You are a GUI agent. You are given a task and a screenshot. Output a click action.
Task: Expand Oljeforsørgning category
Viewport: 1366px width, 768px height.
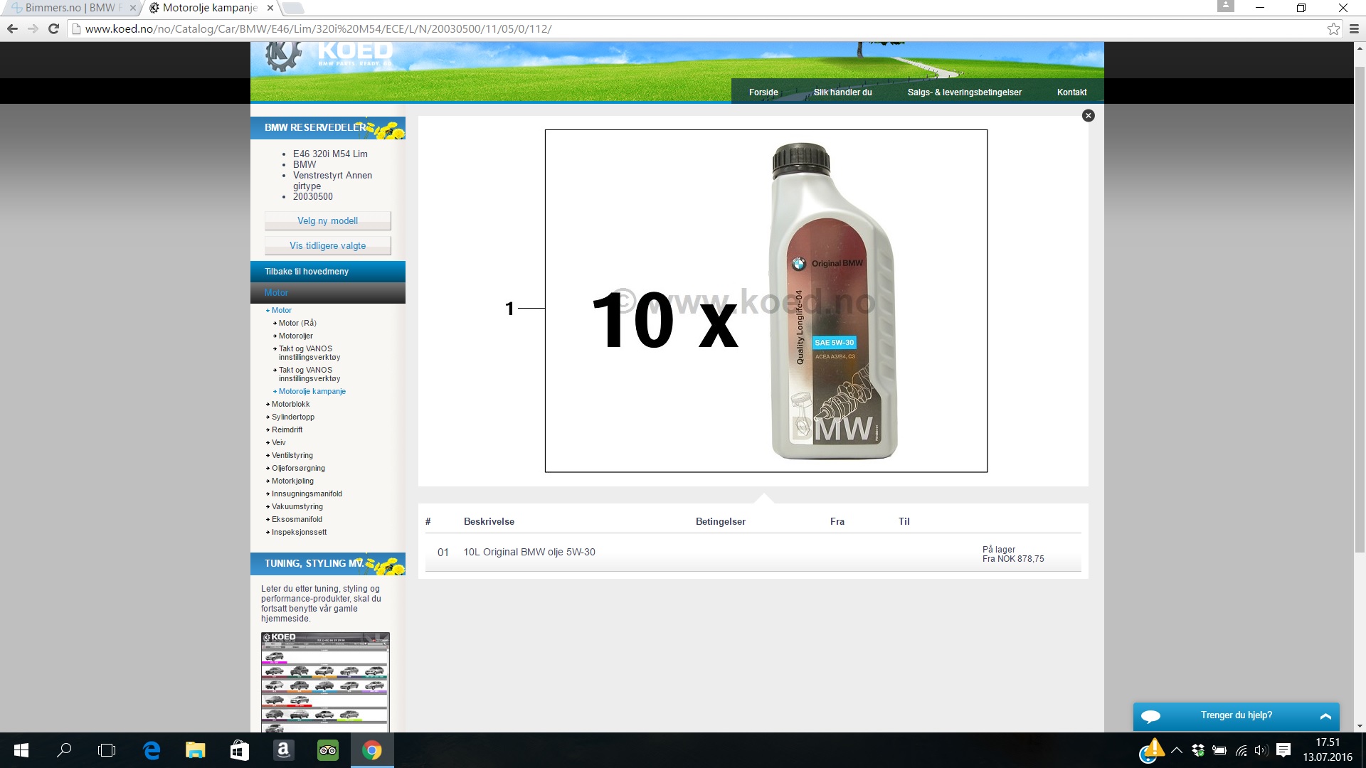[x=298, y=468]
